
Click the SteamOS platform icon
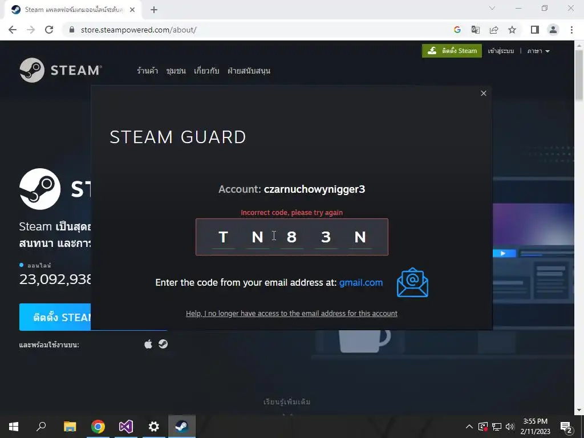[x=163, y=344]
